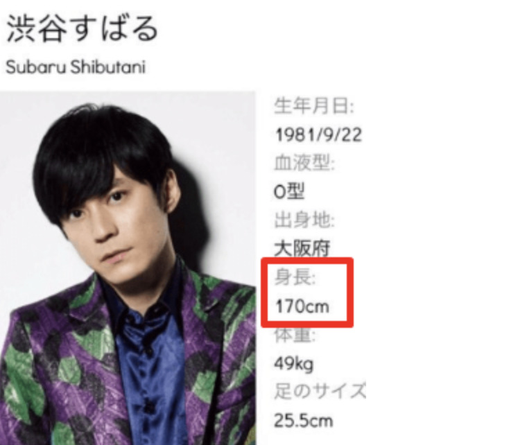Viewport: 509px width, 445px height.
Task: Select the weight value 49kg
Action: click(x=294, y=364)
